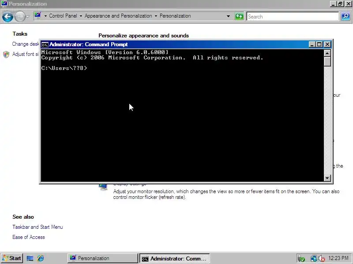Click the green Refresh button
Screen dimensions: 353x264
pyautogui.click(x=239, y=16)
